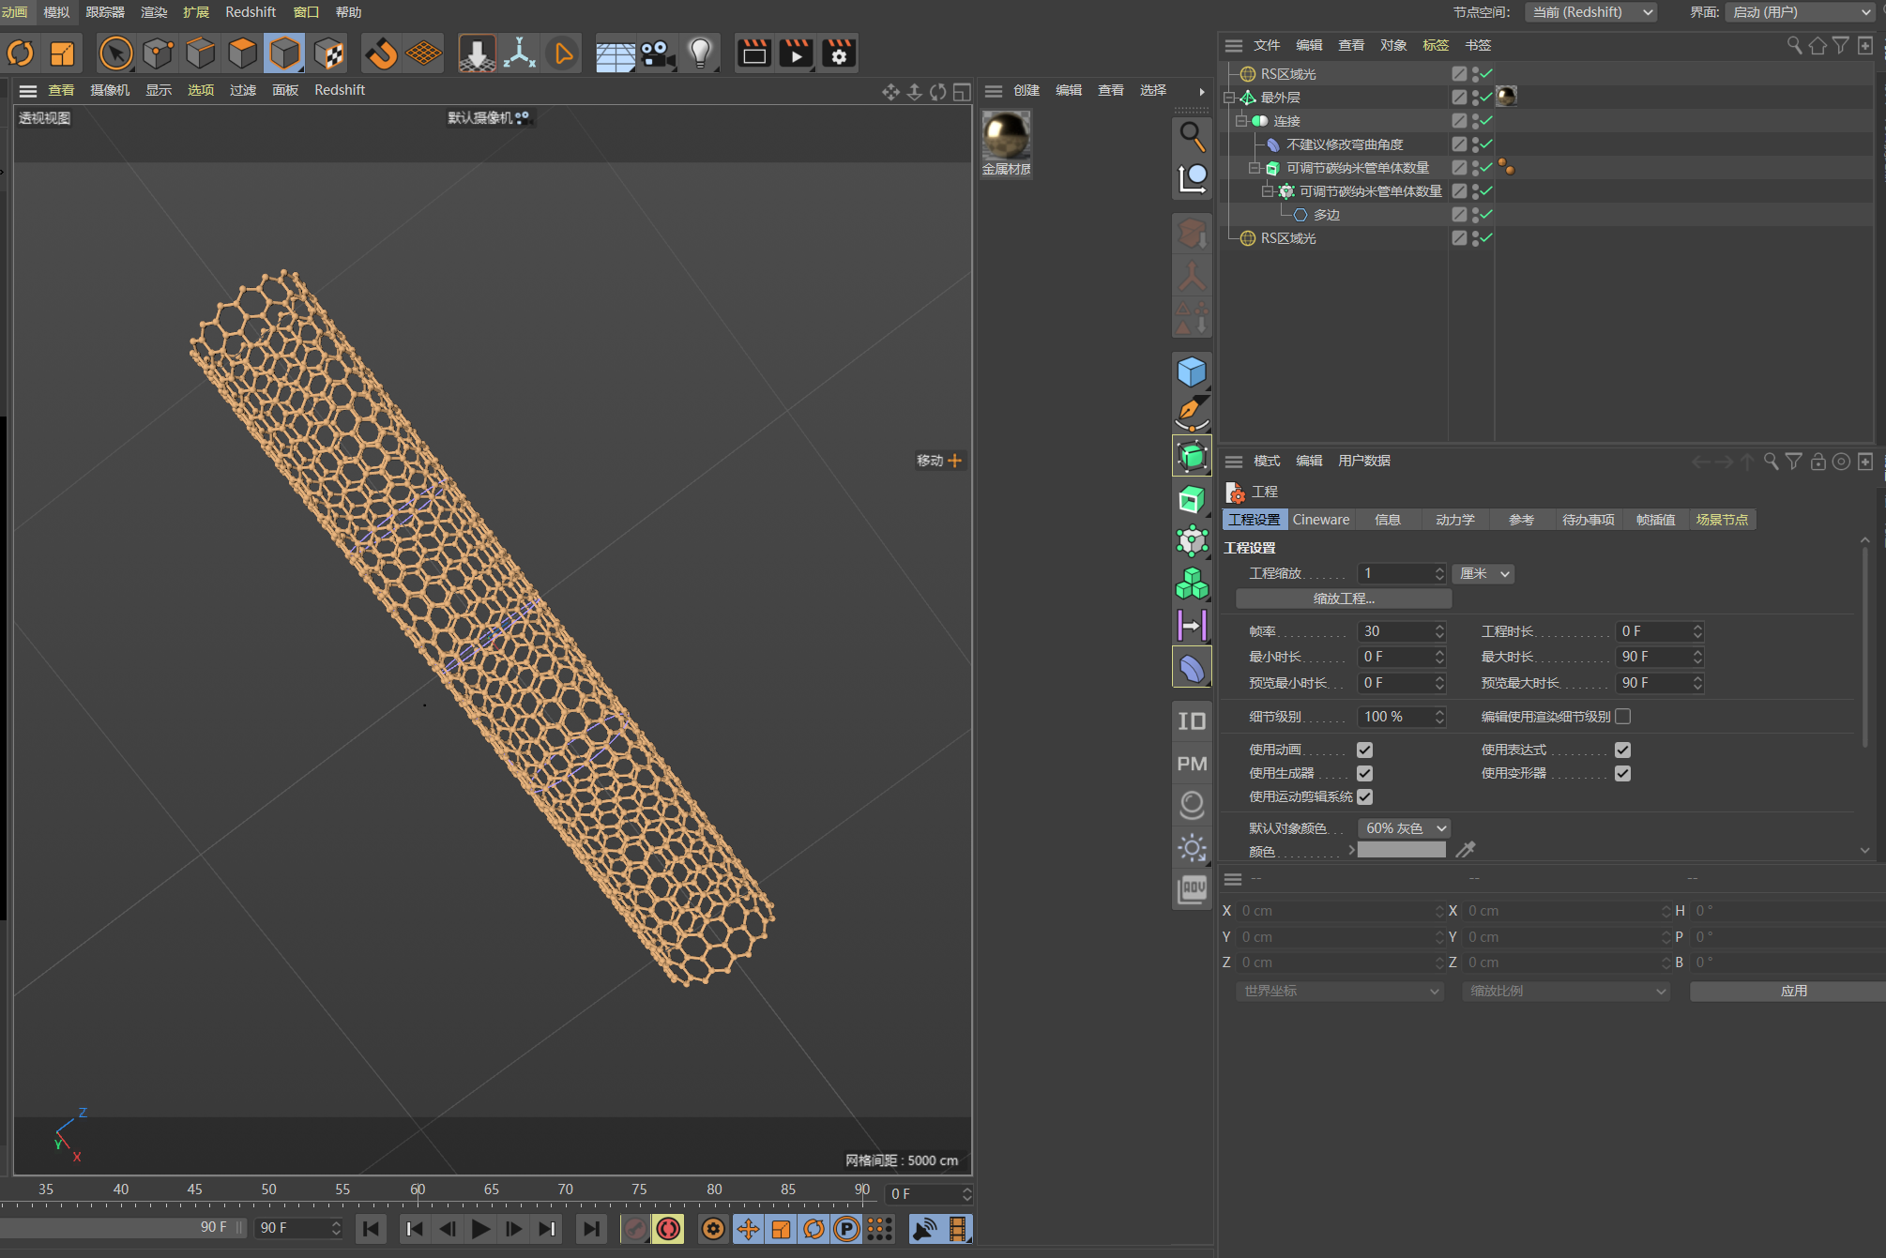Go to start of timeline
This screenshot has height=1258, width=1886.
tap(372, 1229)
